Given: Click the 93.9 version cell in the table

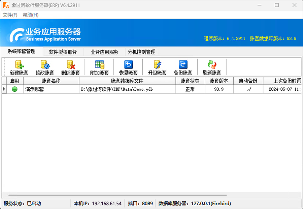Looking at the screenshot, I should tap(219, 89).
